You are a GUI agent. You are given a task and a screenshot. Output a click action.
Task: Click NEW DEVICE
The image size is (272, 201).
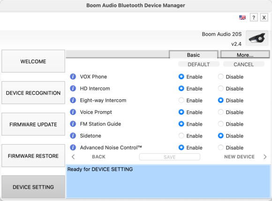pyautogui.click(x=239, y=157)
